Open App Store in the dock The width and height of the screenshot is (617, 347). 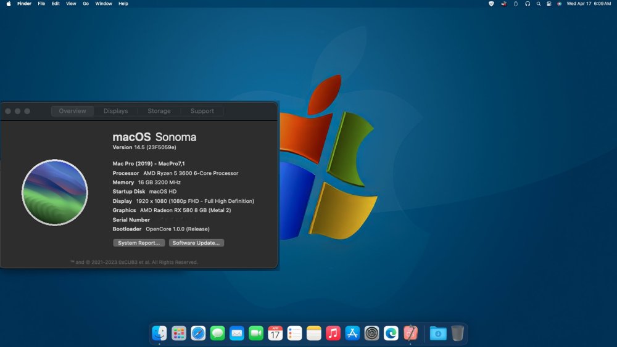tap(352, 333)
